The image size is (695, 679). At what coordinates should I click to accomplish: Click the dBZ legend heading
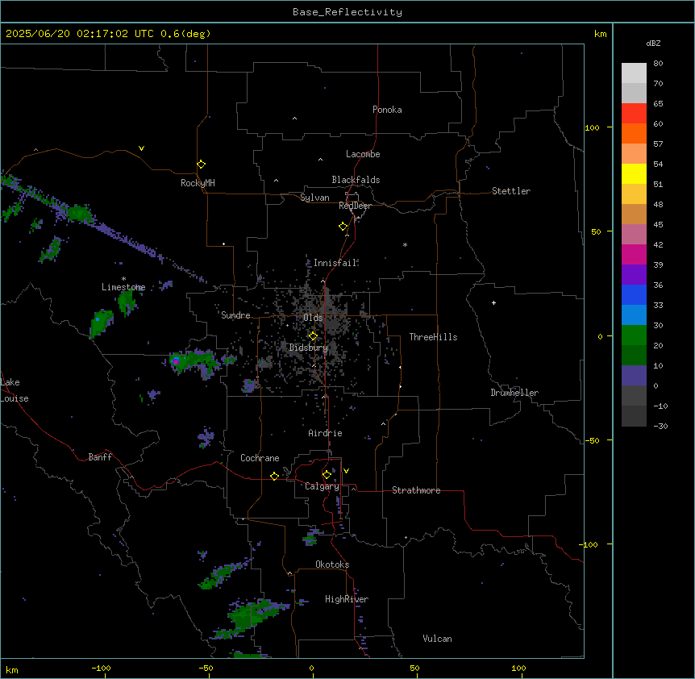point(653,44)
